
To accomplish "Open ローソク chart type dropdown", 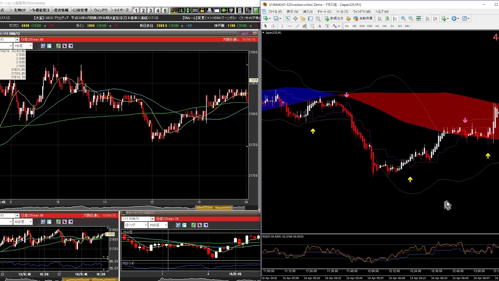I will 146,225.
